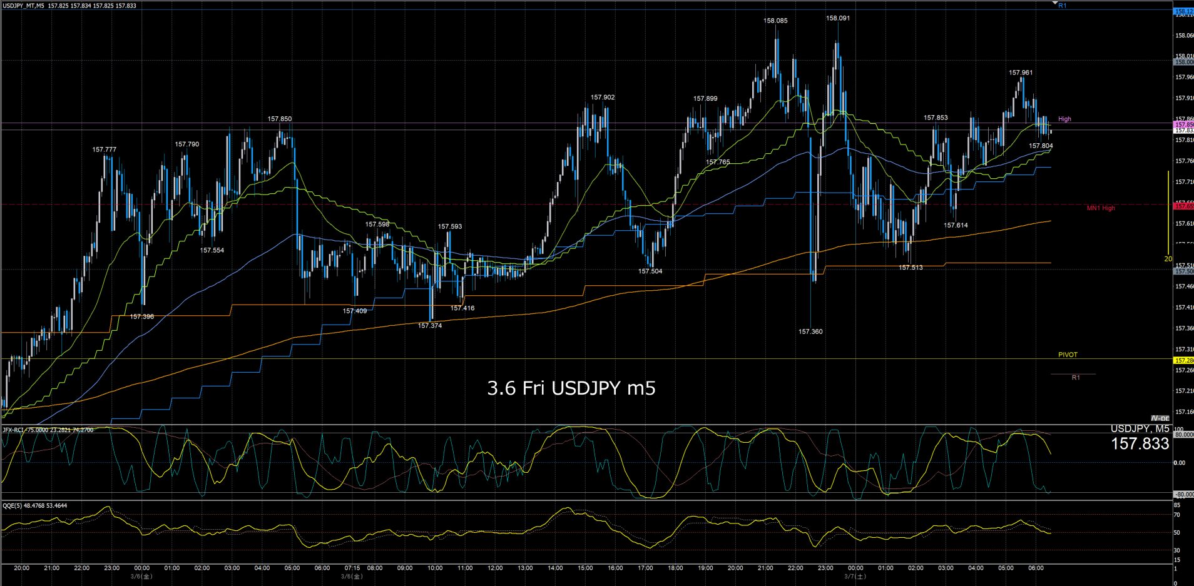Click the pink 157.85 price tag
The image size is (1194, 586).
(x=1183, y=125)
